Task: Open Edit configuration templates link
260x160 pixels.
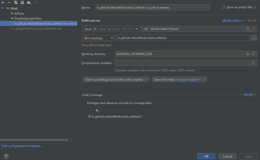Action: (x=22, y=146)
